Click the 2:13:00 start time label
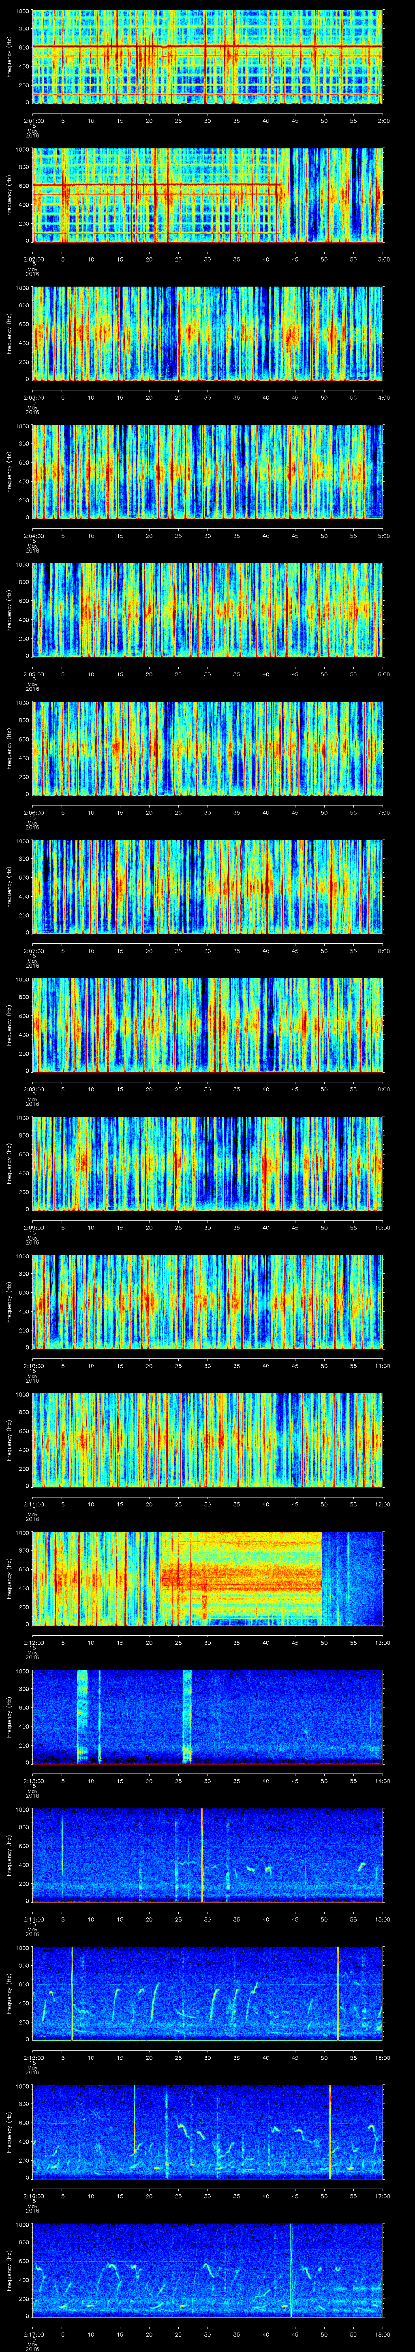 (33, 1780)
